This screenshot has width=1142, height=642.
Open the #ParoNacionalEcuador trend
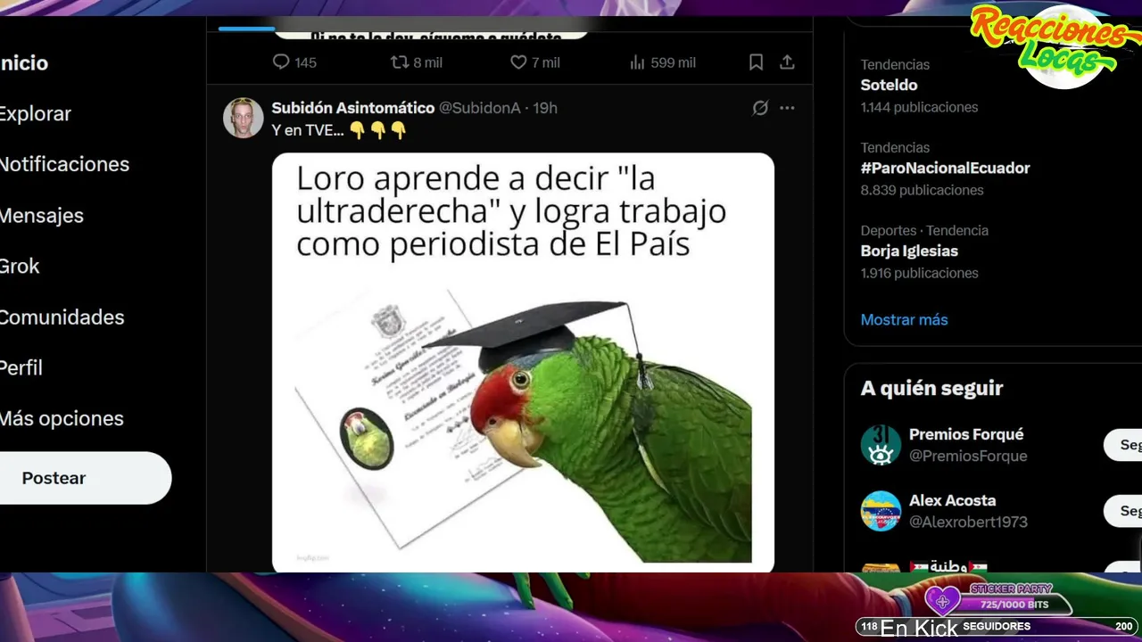pos(945,169)
